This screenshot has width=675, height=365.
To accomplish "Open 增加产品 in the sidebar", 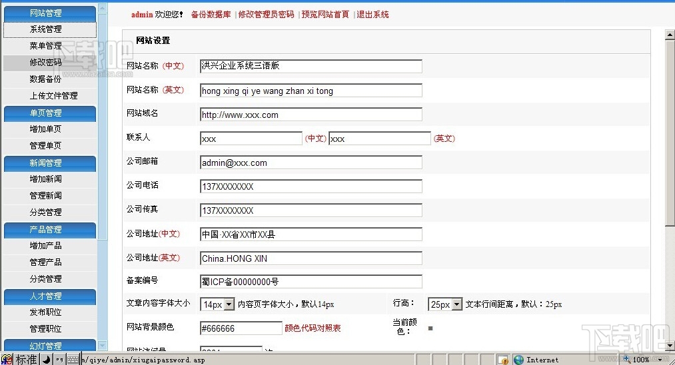I will point(50,246).
